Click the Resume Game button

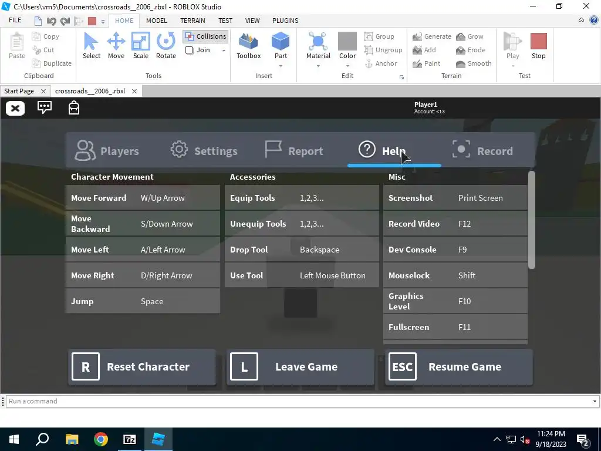pyautogui.click(x=459, y=366)
